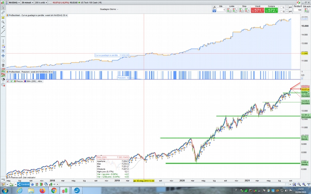Click the second Stop order icon
The width and height of the screenshot is (311, 194).
click(247, 10)
